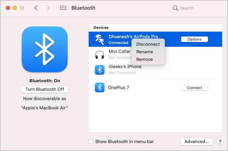Click the magnifying glass search icon
228x151 pixels.
175,8
